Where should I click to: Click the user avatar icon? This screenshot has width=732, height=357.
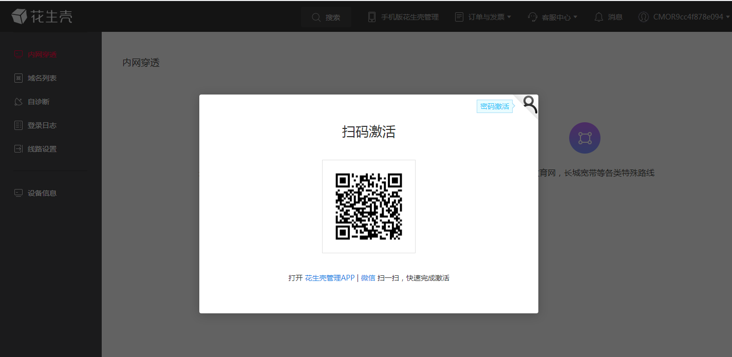643,17
